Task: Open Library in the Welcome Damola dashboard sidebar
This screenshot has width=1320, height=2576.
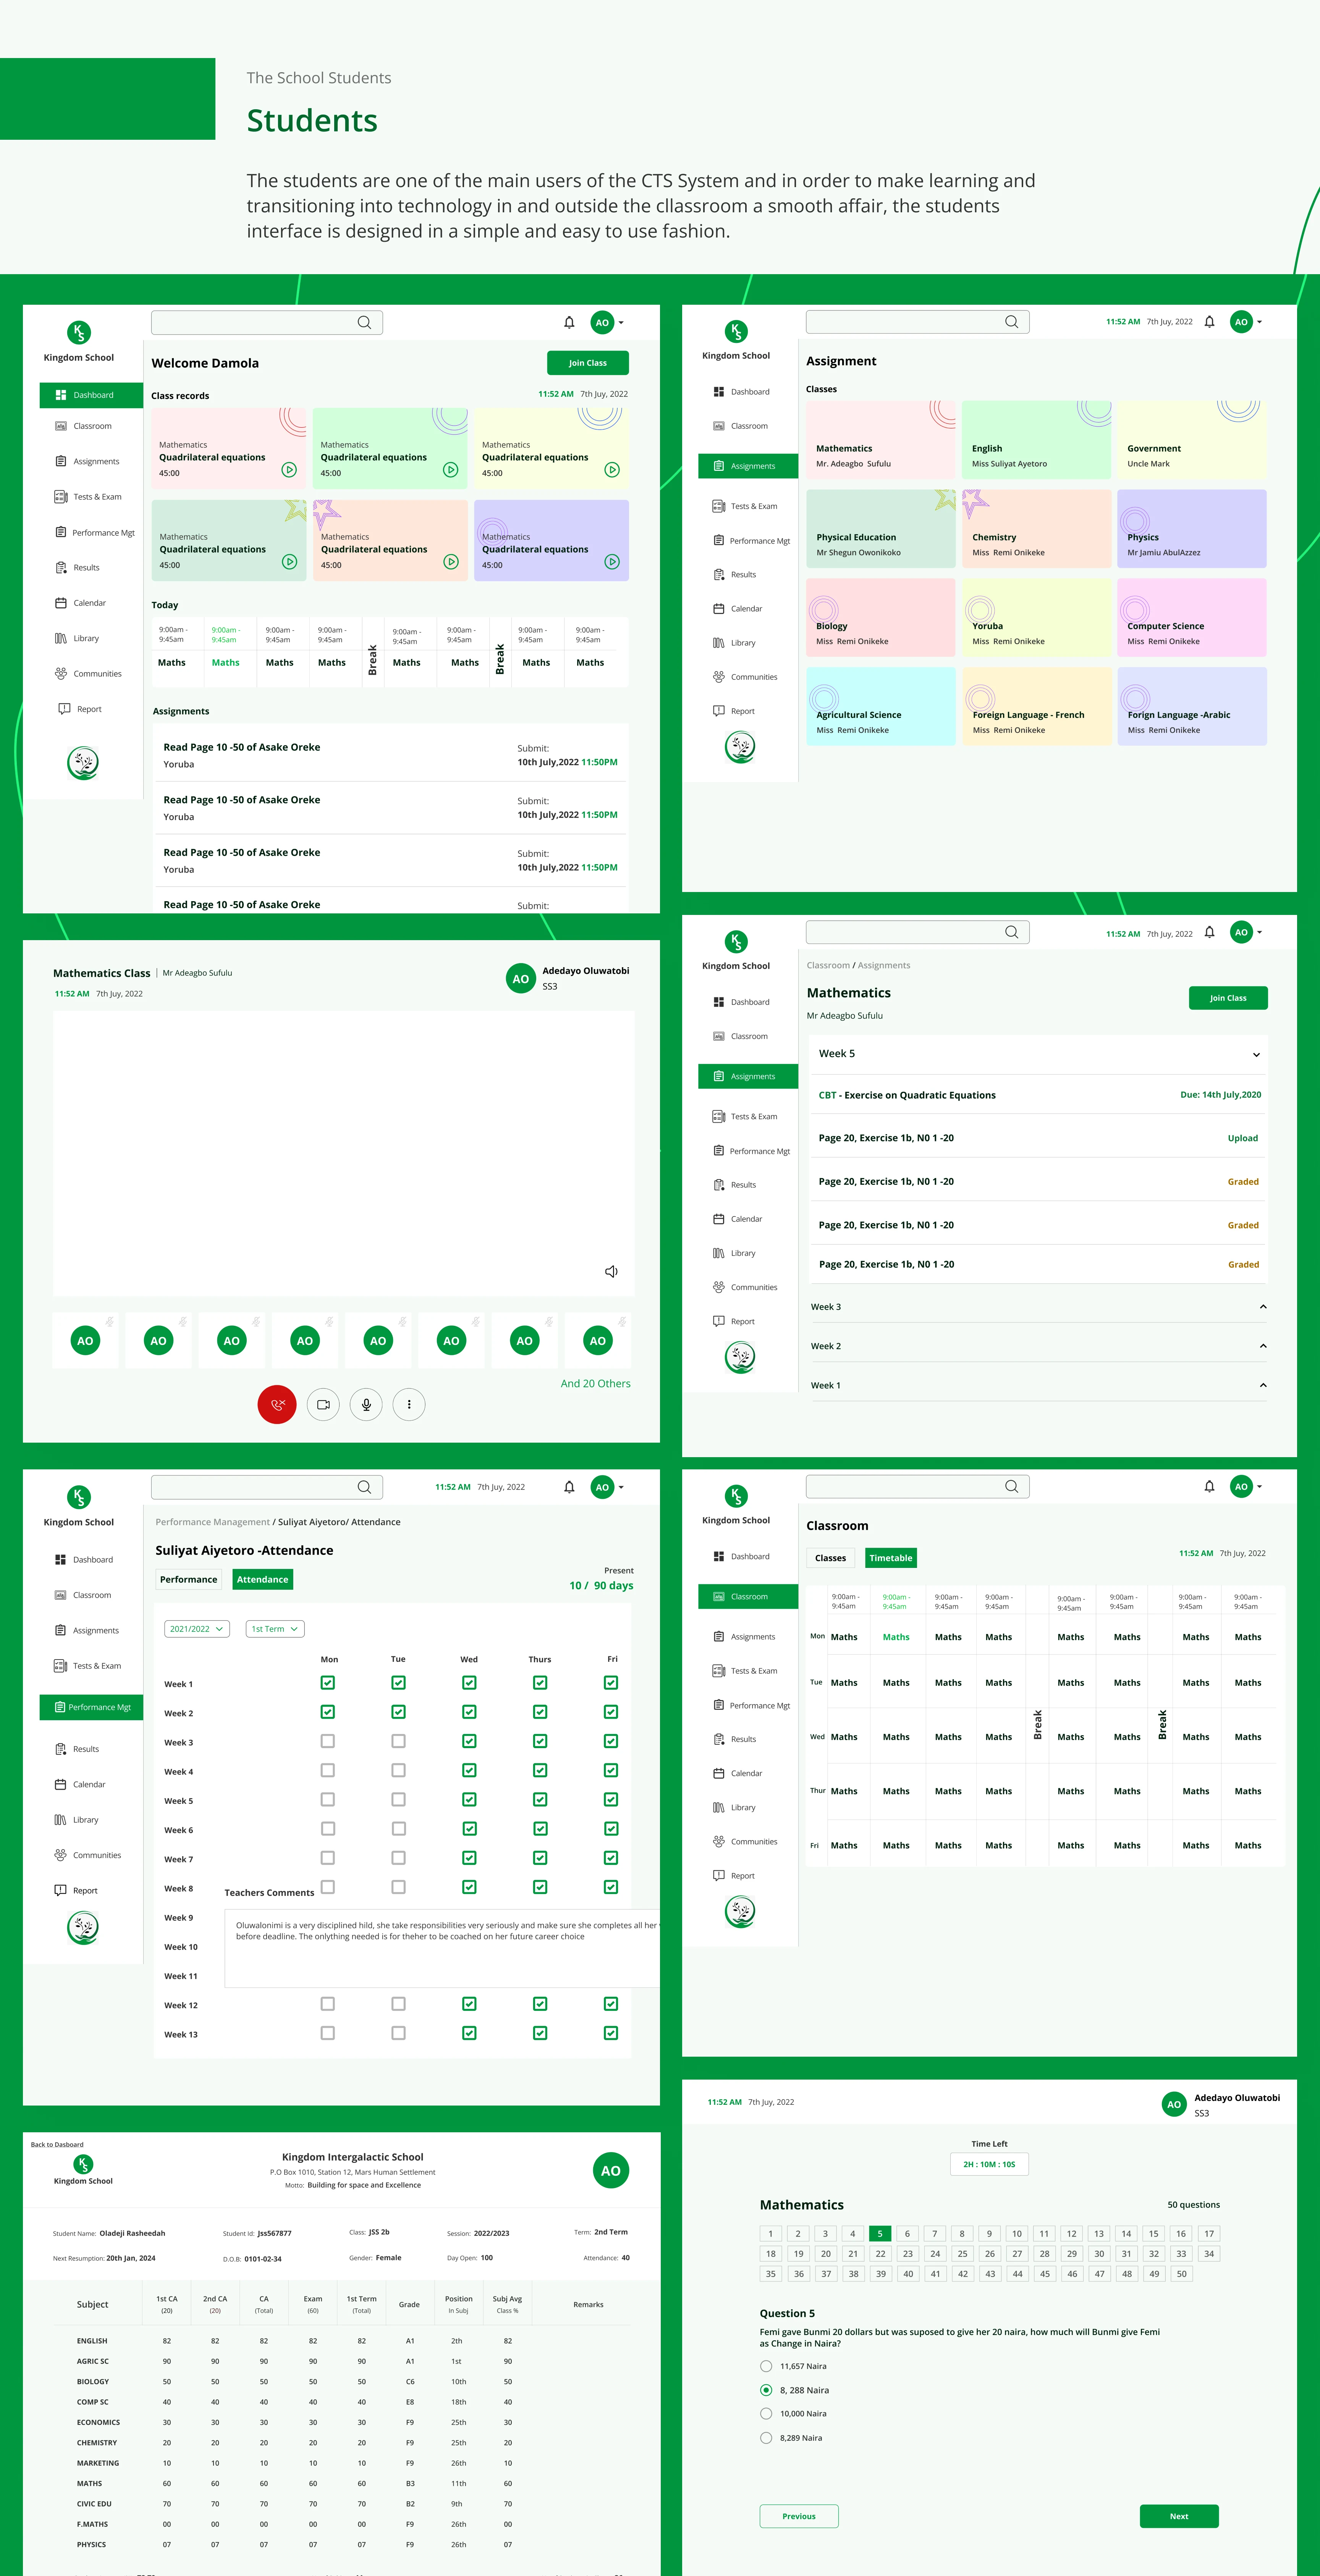Action: [x=78, y=638]
